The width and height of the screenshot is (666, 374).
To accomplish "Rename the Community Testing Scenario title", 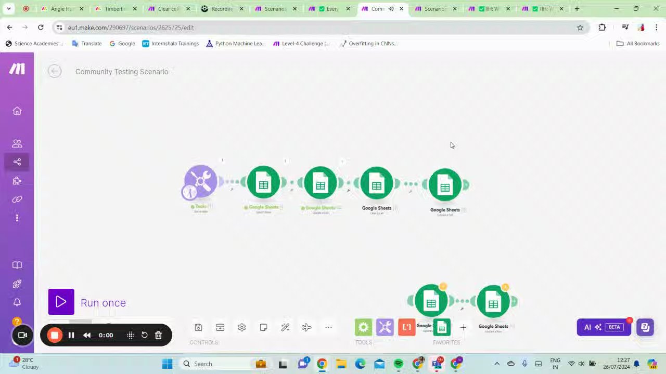I will coord(122,72).
